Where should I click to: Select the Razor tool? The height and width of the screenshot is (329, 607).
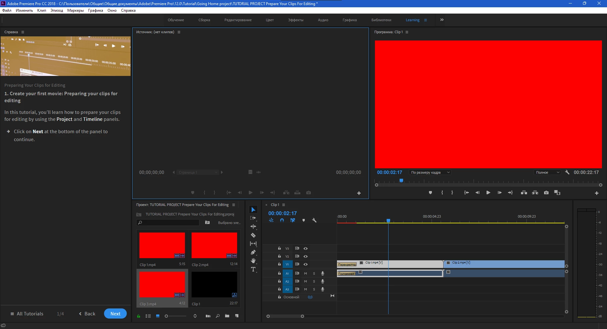(x=253, y=235)
